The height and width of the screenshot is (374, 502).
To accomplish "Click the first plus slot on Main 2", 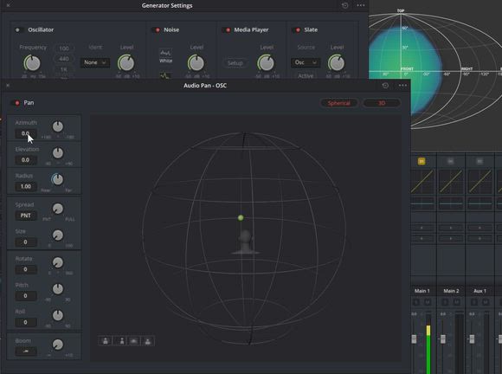I will (x=451, y=228).
